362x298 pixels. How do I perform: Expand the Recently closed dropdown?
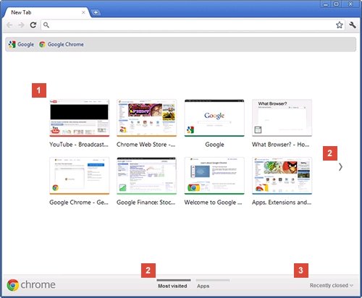click(332, 286)
